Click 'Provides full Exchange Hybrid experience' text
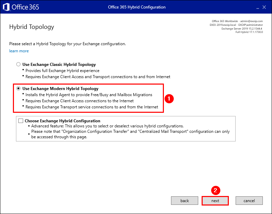 (x=63, y=71)
